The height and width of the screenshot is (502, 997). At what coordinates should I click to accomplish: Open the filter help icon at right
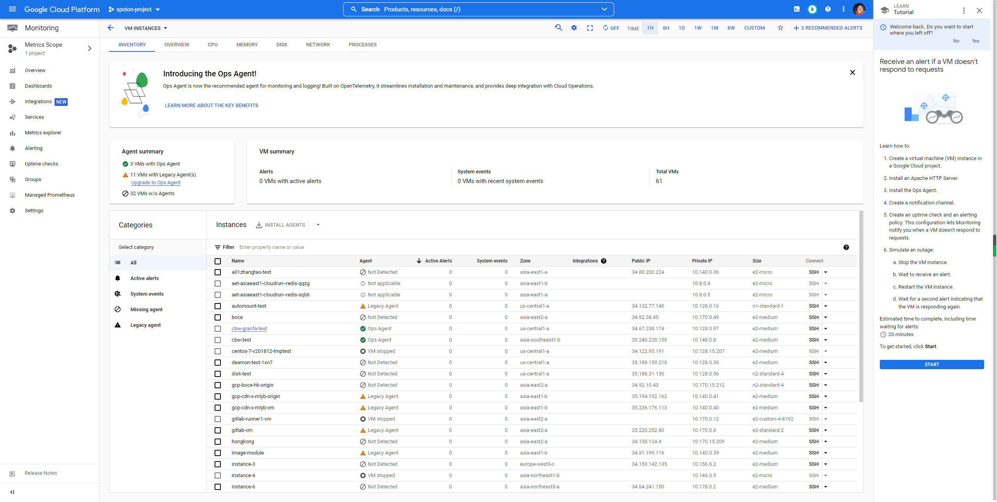846,247
